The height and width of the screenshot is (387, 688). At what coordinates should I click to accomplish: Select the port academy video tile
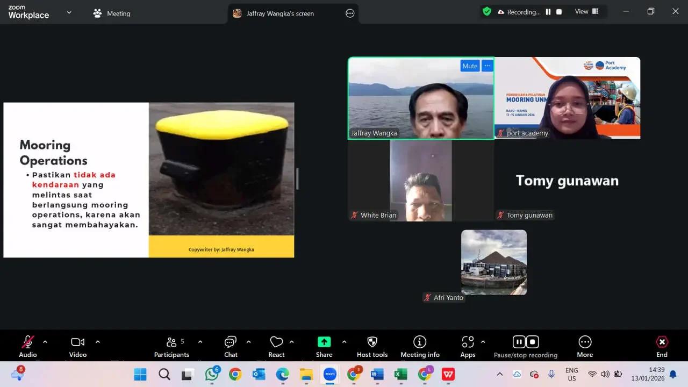pyautogui.click(x=567, y=98)
